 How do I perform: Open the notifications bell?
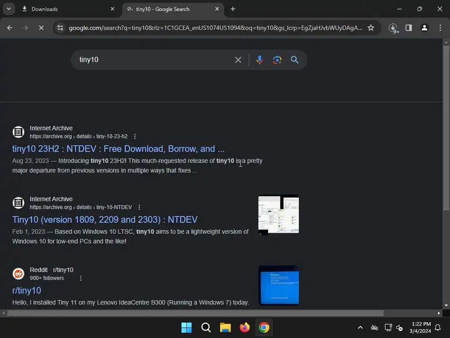pyautogui.click(x=438, y=327)
